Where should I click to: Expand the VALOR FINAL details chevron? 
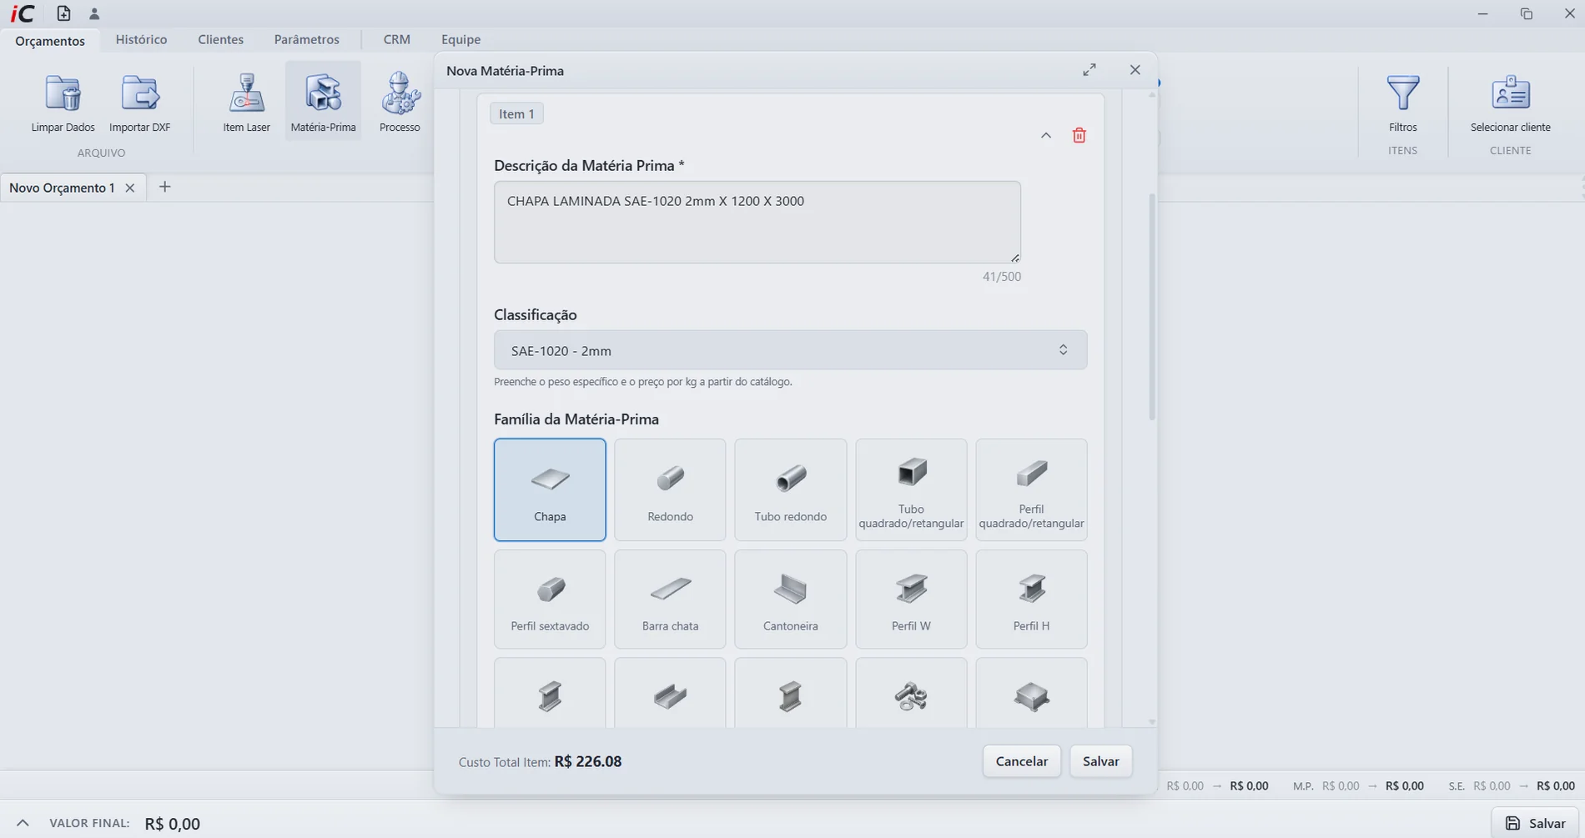pos(23,823)
